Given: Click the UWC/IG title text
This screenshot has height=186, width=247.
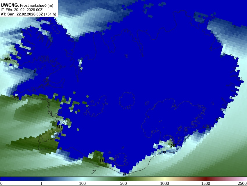Looking at the screenshot, I should [9, 5].
